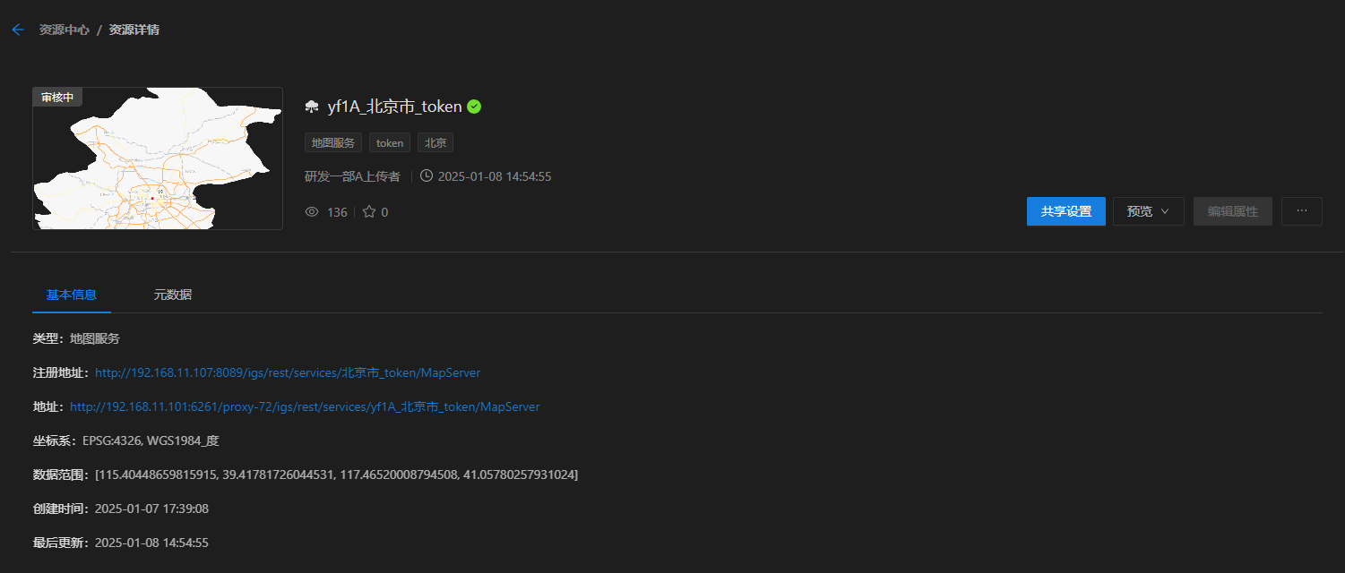Image resolution: width=1345 pixels, height=573 pixels.
Task: Click the 数据范围 extent values
Action: click(x=337, y=475)
